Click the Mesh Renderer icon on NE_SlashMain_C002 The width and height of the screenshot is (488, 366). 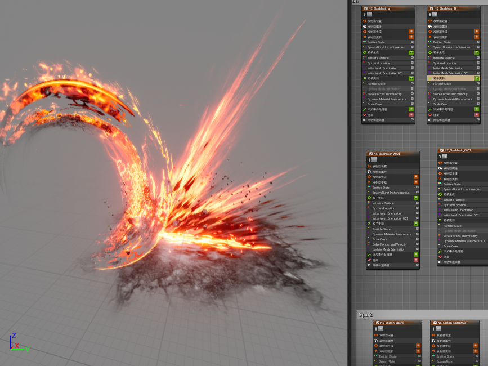click(x=440, y=262)
